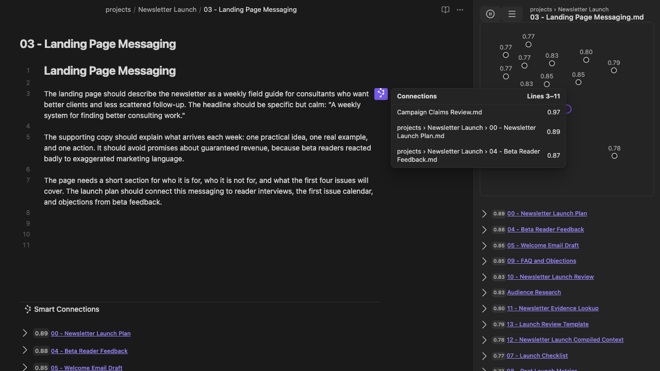
Task: Open the more options ellipsis menu
Action: (460, 10)
